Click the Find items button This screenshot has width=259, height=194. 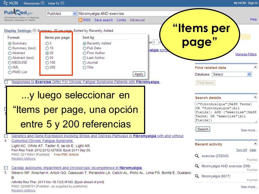click(x=206, y=83)
